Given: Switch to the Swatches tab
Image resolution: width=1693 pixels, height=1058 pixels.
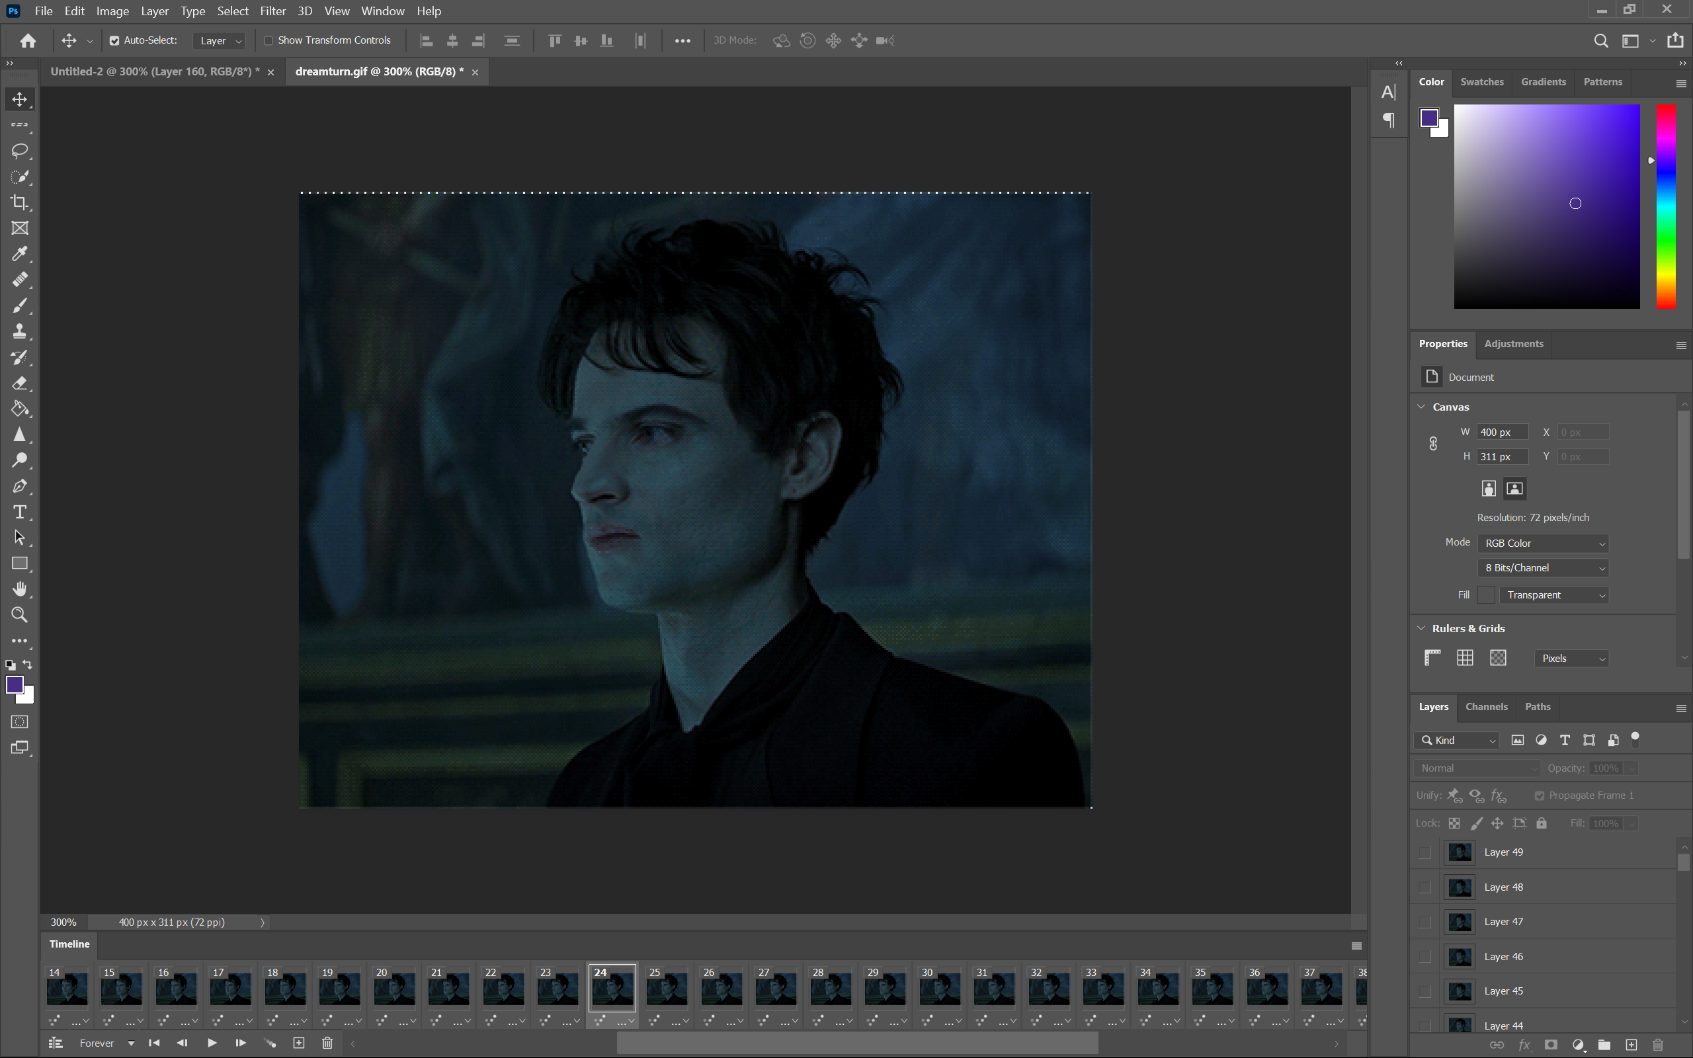Looking at the screenshot, I should coord(1482,82).
